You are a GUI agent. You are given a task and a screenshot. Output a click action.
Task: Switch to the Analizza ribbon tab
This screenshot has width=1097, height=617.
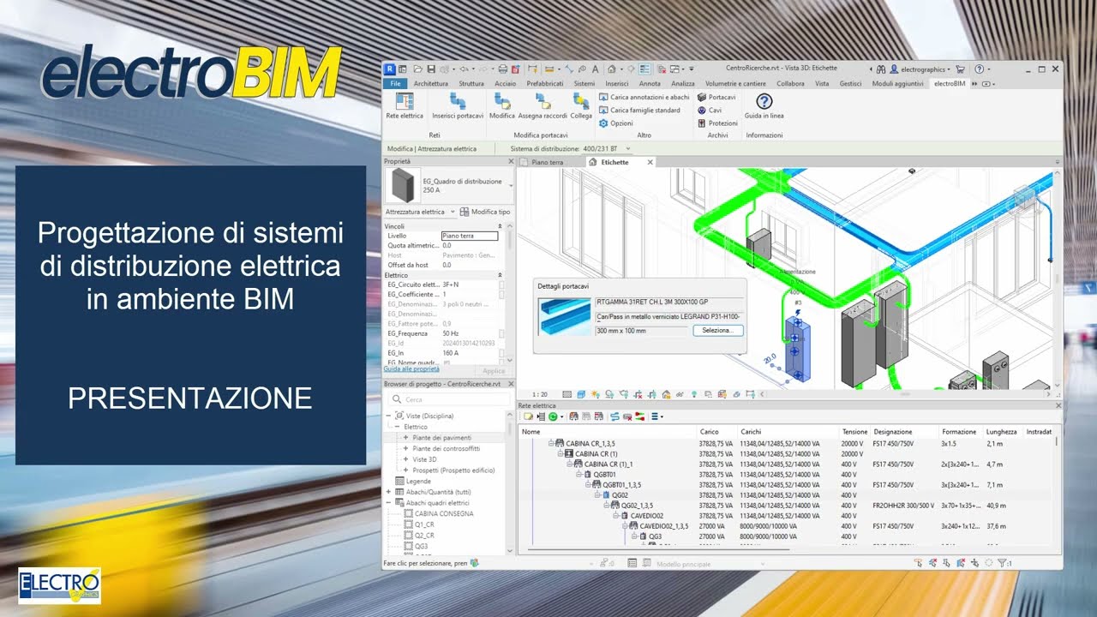pyautogui.click(x=682, y=84)
